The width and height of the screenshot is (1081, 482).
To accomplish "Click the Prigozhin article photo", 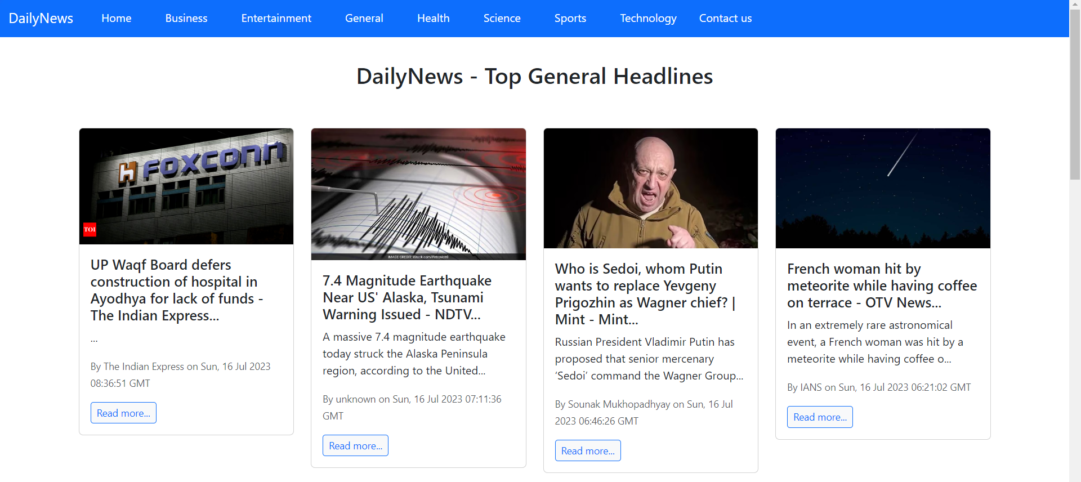I will 651,188.
